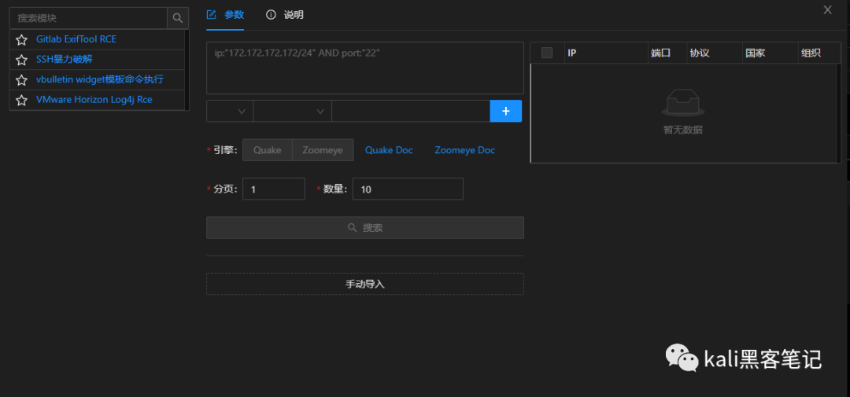This screenshot has height=397, width=850.
Task: Select Quake as the search engine
Action: point(267,150)
